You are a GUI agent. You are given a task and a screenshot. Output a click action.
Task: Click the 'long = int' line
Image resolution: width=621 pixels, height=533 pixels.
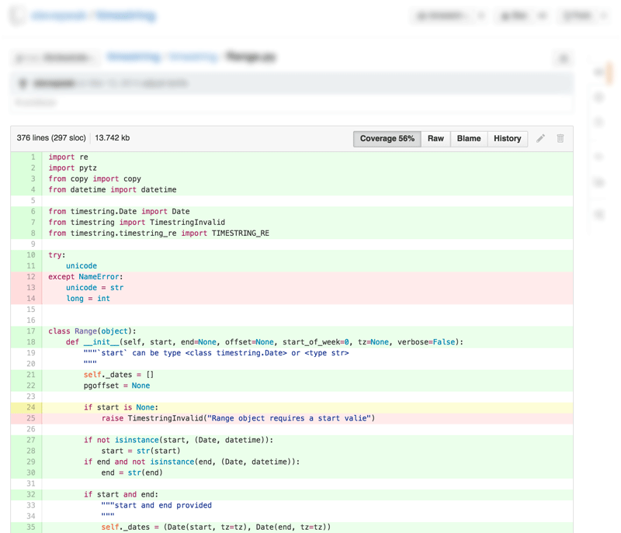tap(88, 299)
